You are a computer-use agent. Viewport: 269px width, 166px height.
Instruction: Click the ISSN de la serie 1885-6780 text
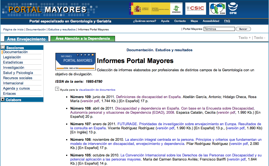click(79, 81)
